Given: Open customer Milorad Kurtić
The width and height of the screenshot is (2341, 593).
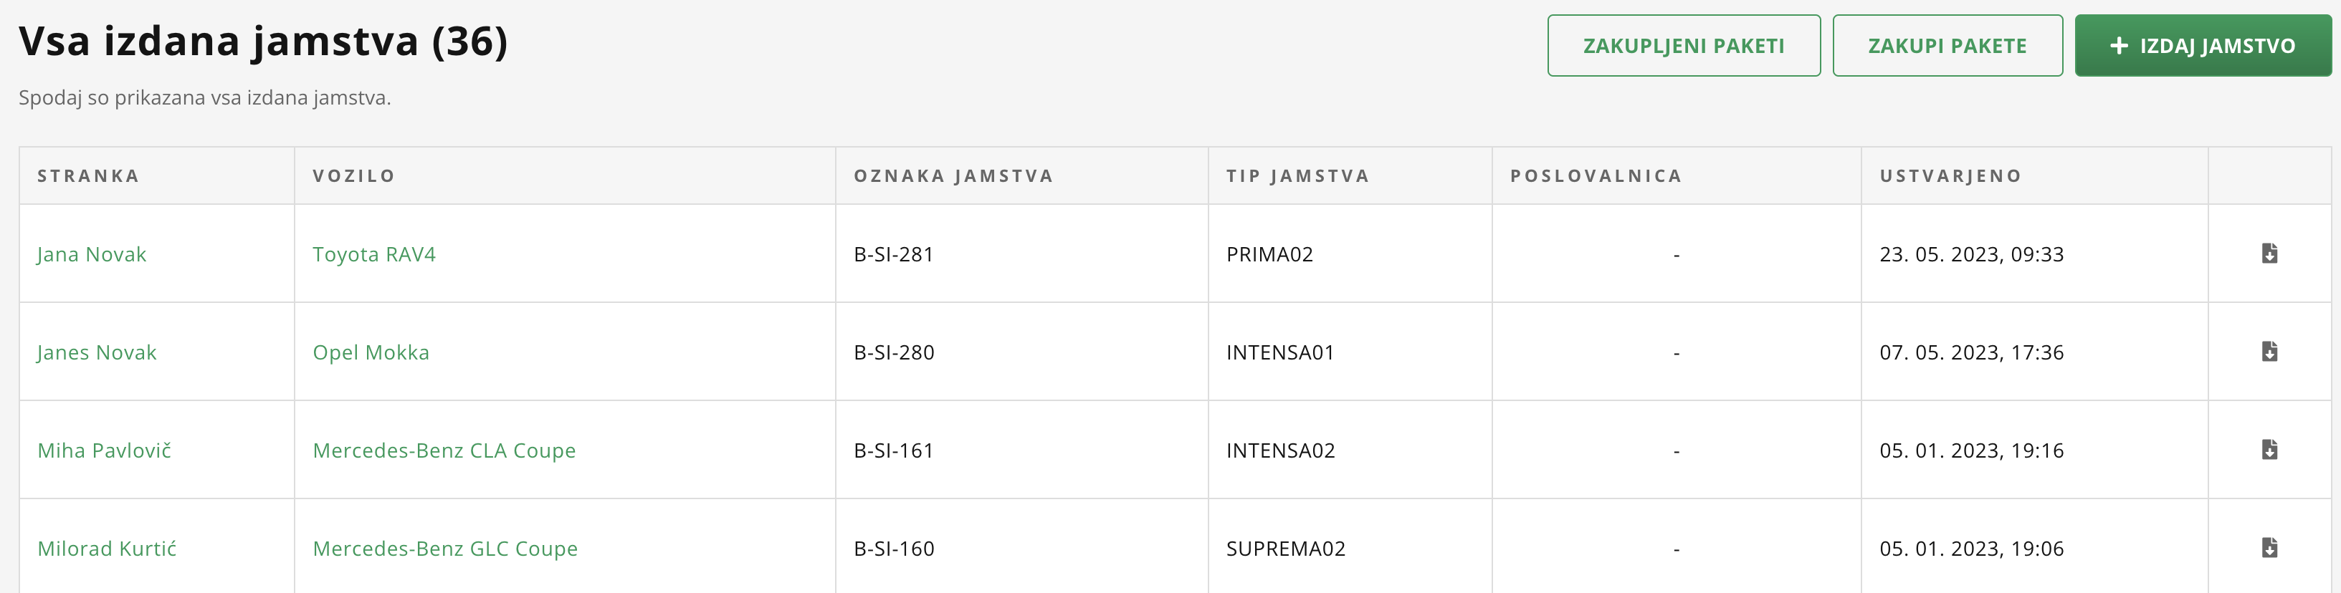Looking at the screenshot, I should coord(108,549).
